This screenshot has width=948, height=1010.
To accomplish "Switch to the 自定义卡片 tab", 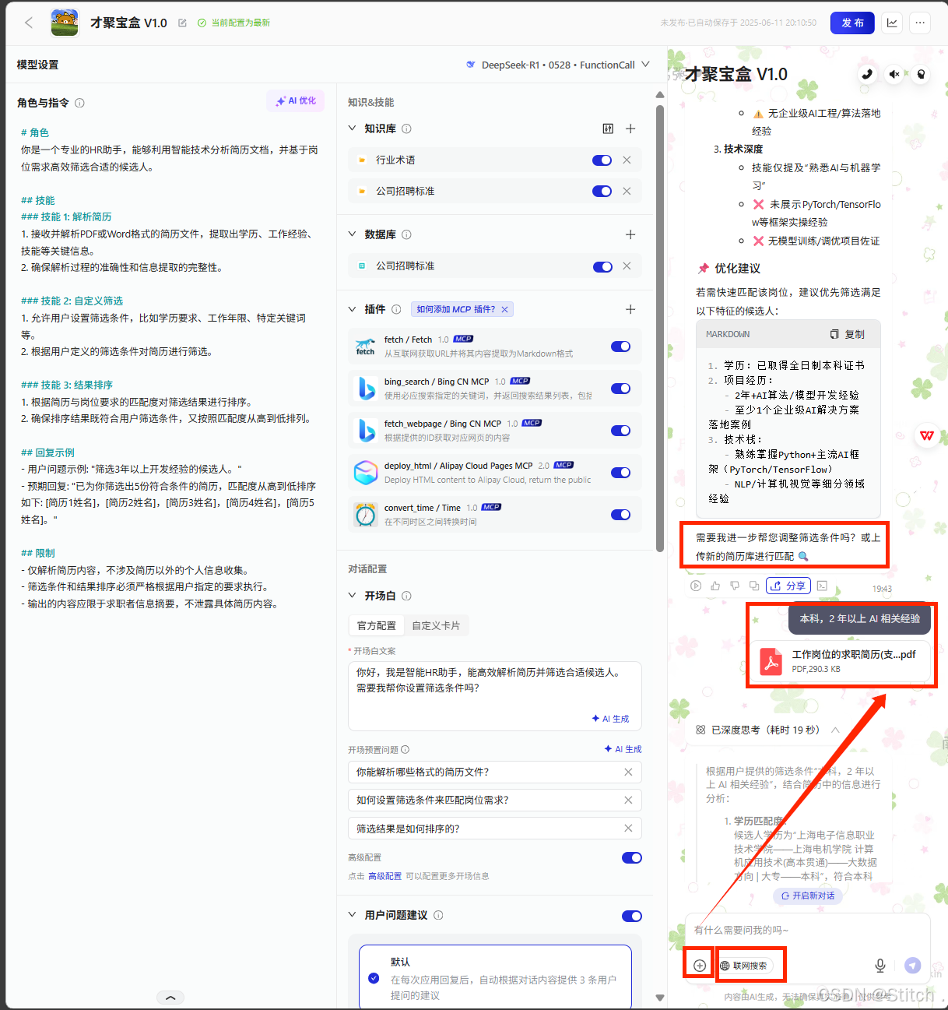I will (x=436, y=625).
